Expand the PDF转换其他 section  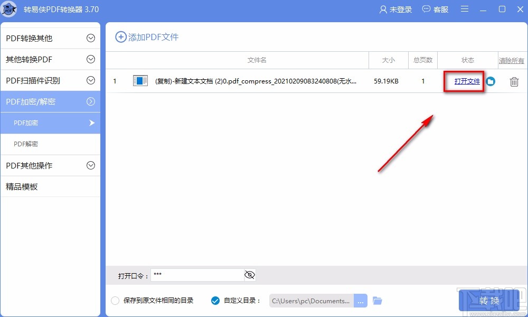pos(50,38)
